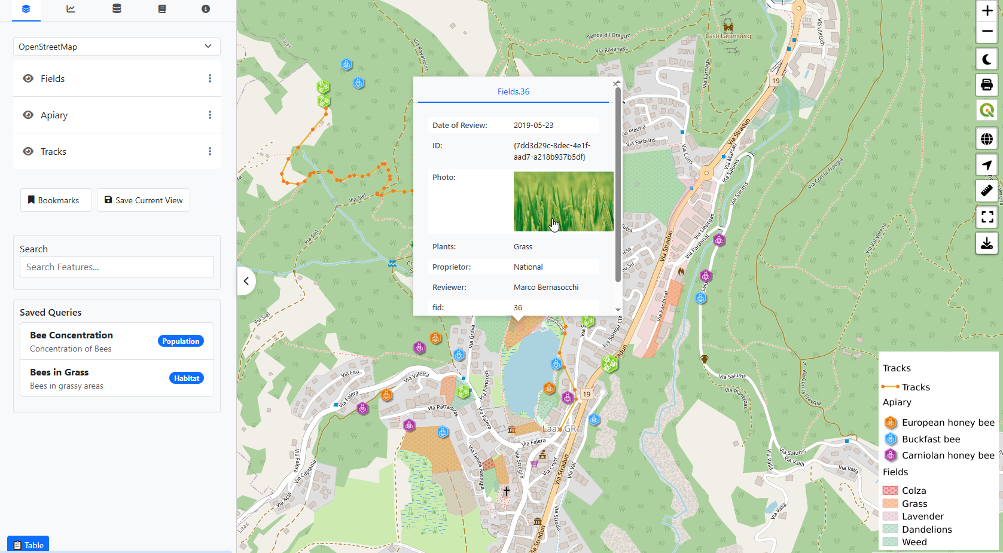The width and height of the screenshot is (1003, 553).
Task: Click the Casti Lagenberg castle marker
Action: (728, 26)
